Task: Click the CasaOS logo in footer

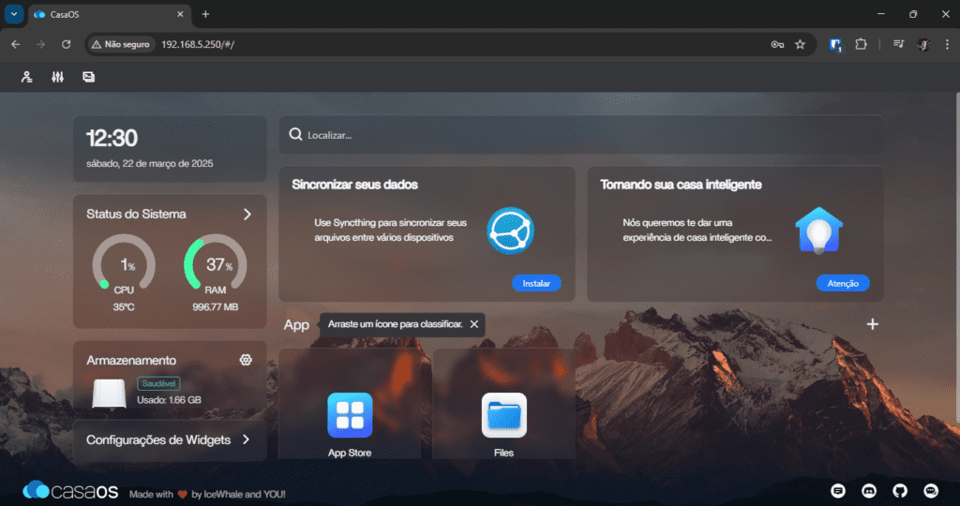Action: 70,490
